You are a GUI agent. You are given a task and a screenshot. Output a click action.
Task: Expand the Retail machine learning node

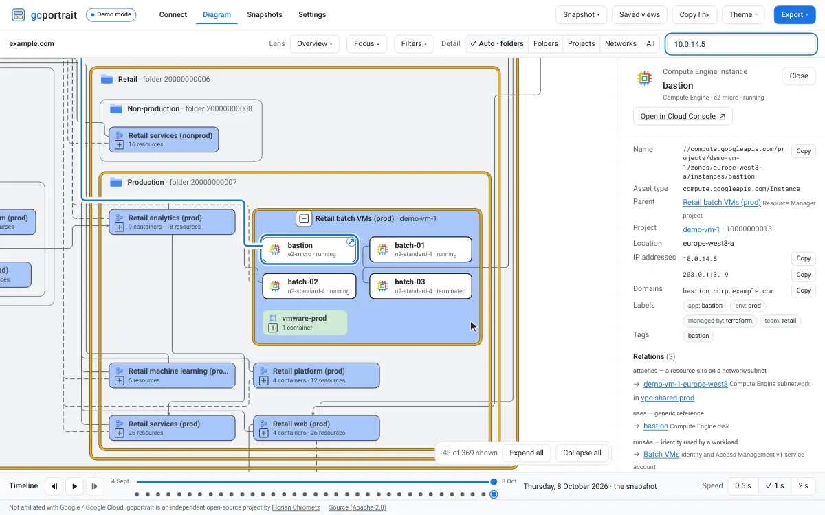click(x=119, y=380)
